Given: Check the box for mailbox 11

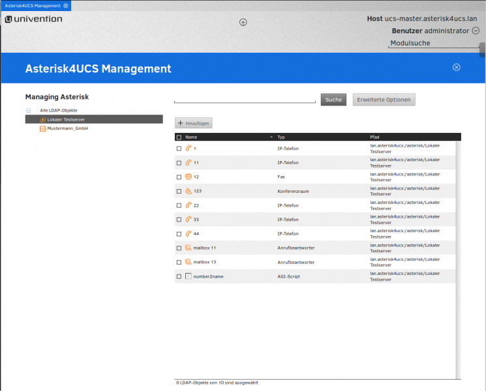Looking at the screenshot, I should [179, 248].
